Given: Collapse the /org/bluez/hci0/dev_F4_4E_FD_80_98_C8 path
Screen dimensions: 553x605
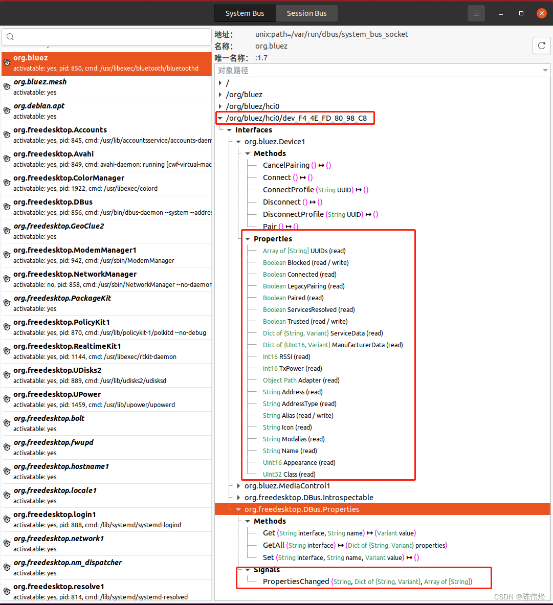Looking at the screenshot, I should [x=220, y=118].
